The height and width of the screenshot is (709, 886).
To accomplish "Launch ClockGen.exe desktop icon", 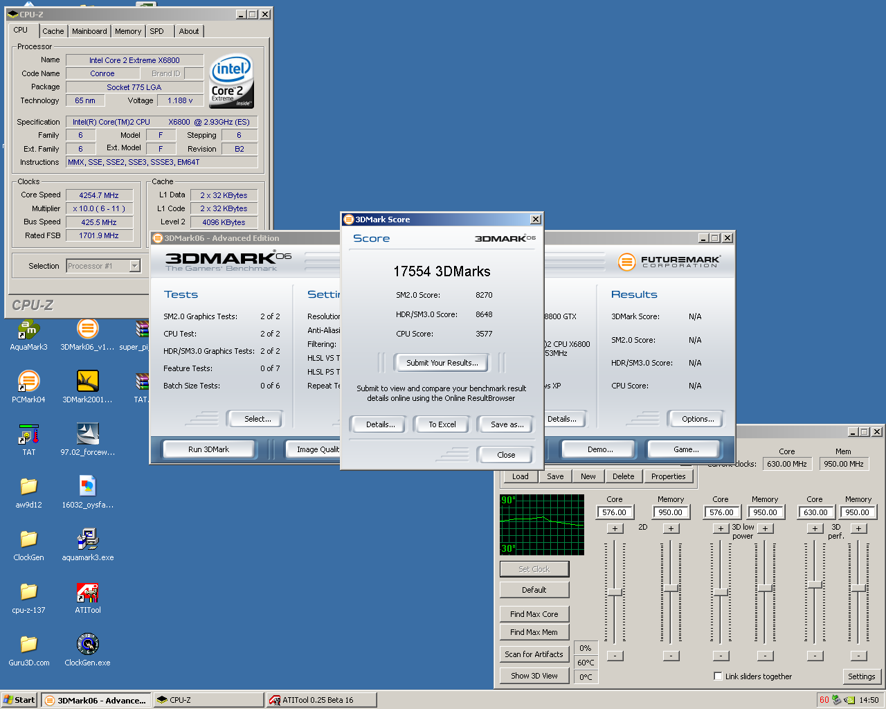I will click(x=87, y=650).
